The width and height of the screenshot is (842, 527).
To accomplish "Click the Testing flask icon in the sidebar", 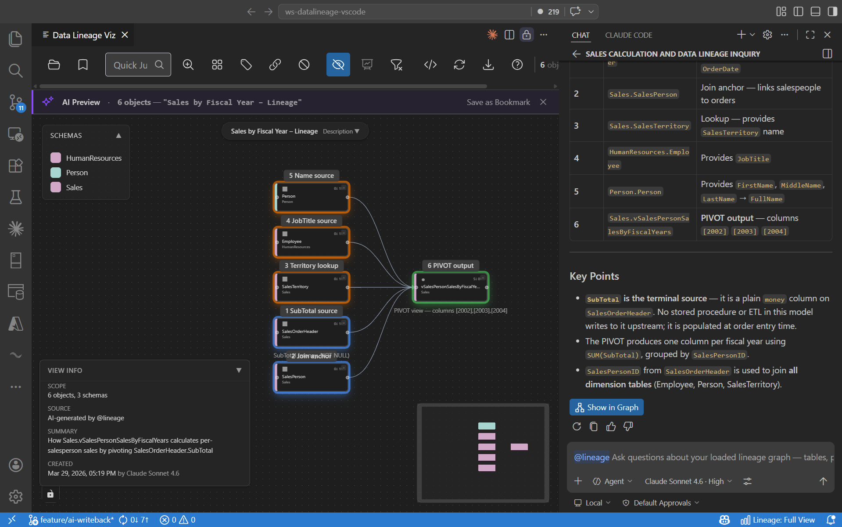I will coord(16,197).
